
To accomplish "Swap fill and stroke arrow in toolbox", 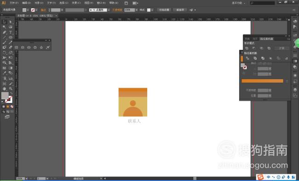I will click(11, 93).
